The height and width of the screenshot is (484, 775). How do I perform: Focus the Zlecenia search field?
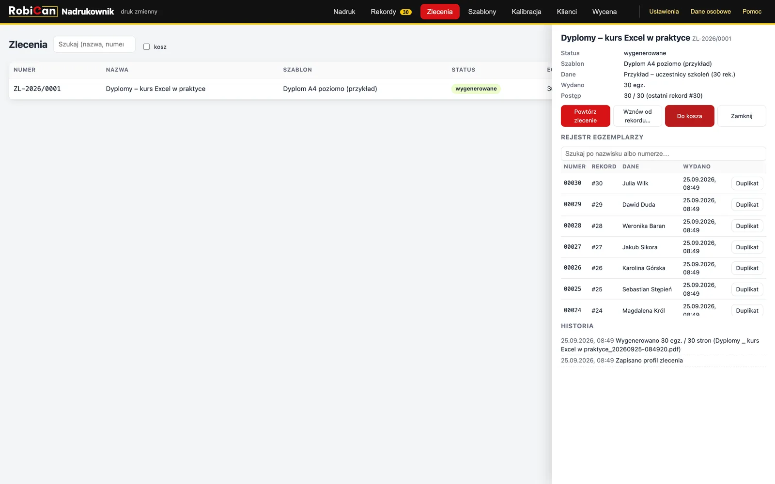[94, 44]
